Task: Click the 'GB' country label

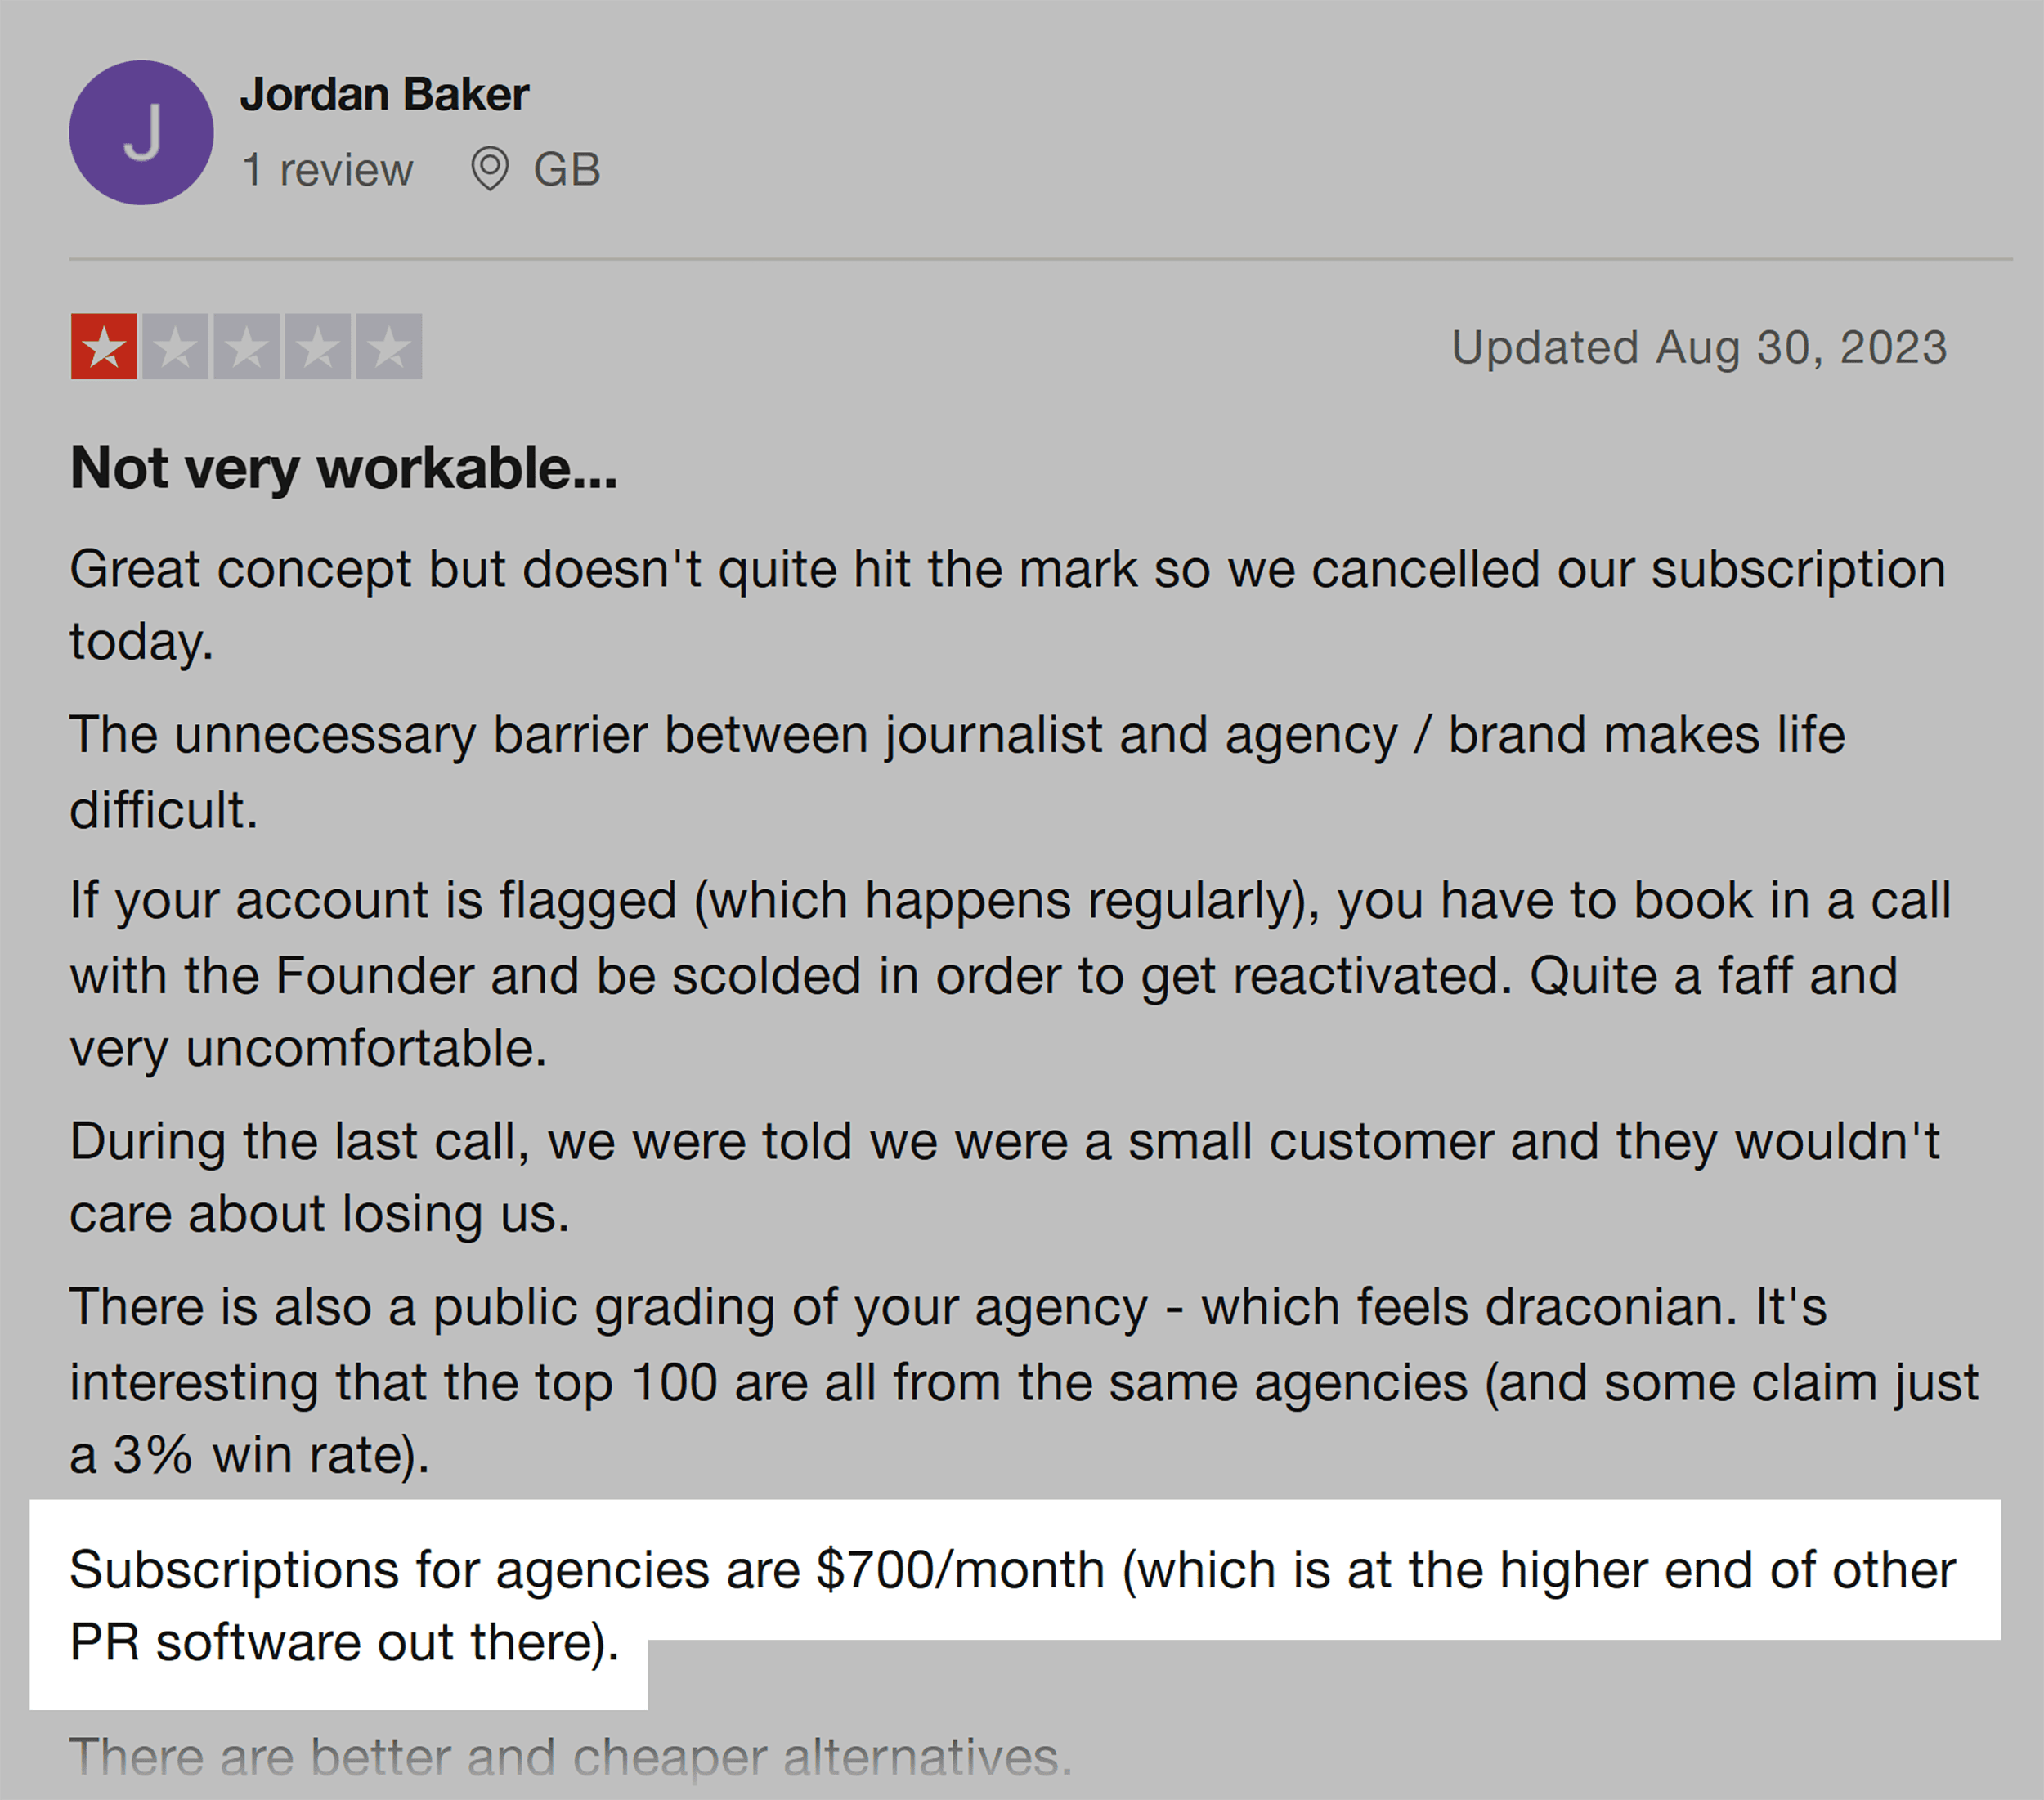Action: (x=565, y=169)
